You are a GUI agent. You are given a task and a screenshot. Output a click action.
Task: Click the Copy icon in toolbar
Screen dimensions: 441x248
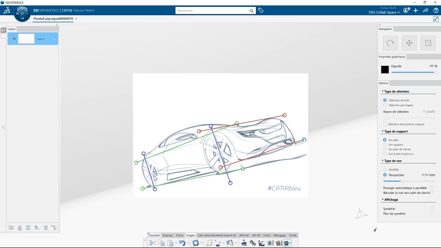161,242
